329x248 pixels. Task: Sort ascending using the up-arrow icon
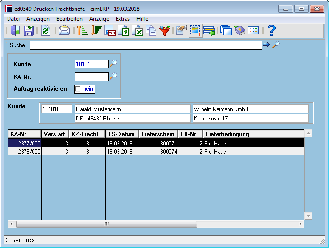tap(82, 30)
